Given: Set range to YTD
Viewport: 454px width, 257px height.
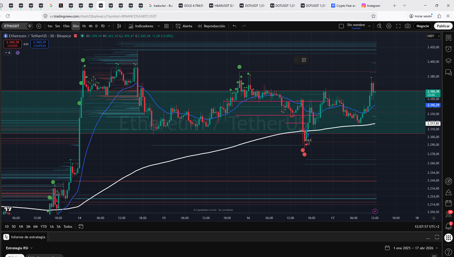Looking at the screenshot, I should [44, 226].
